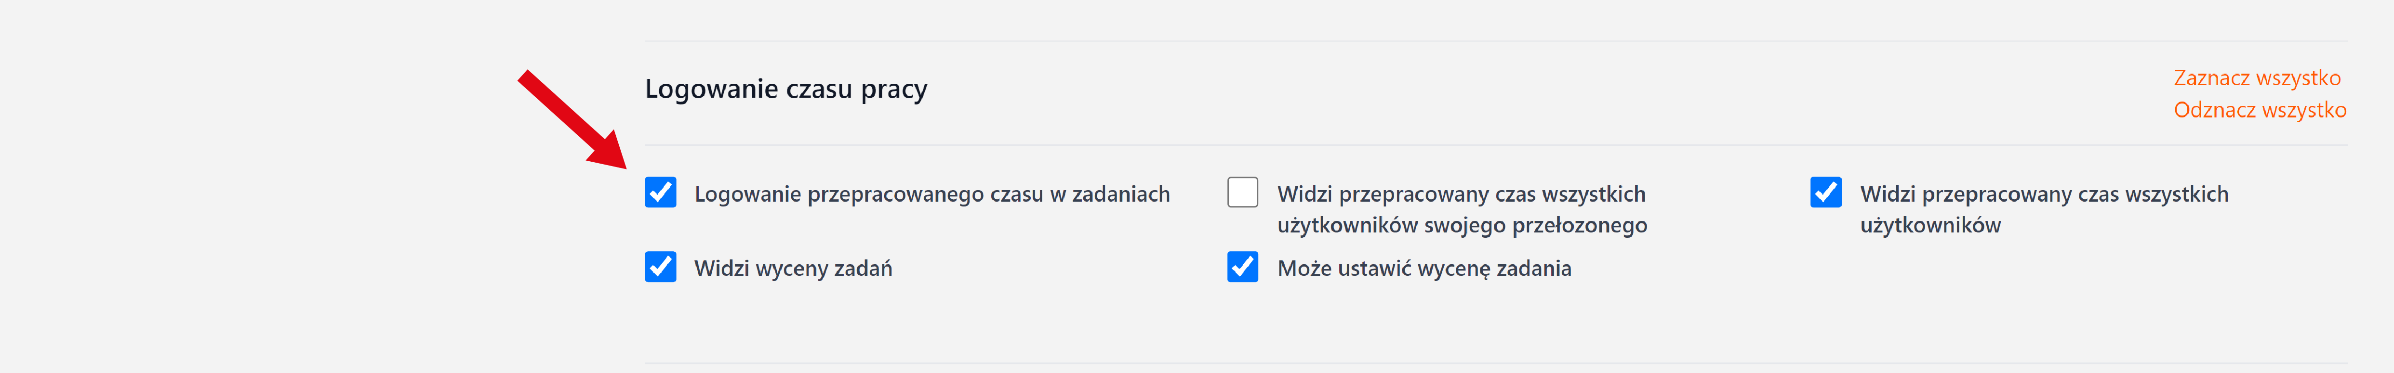Enable 'Widzi przepracowany czas wszystkich użytkowników swojego przełożonego'
This screenshot has width=2394, height=373.
(x=1242, y=193)
